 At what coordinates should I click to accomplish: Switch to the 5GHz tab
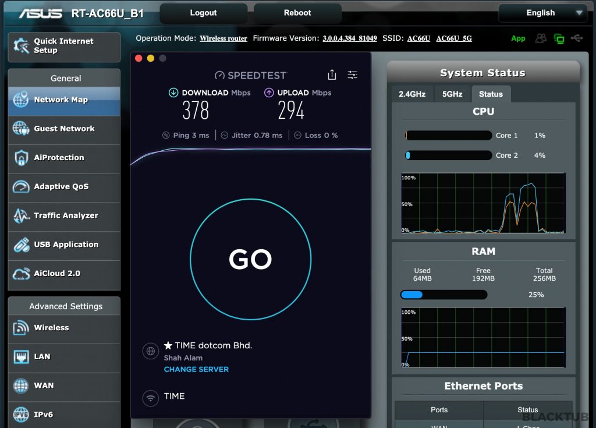pos(452,94)
